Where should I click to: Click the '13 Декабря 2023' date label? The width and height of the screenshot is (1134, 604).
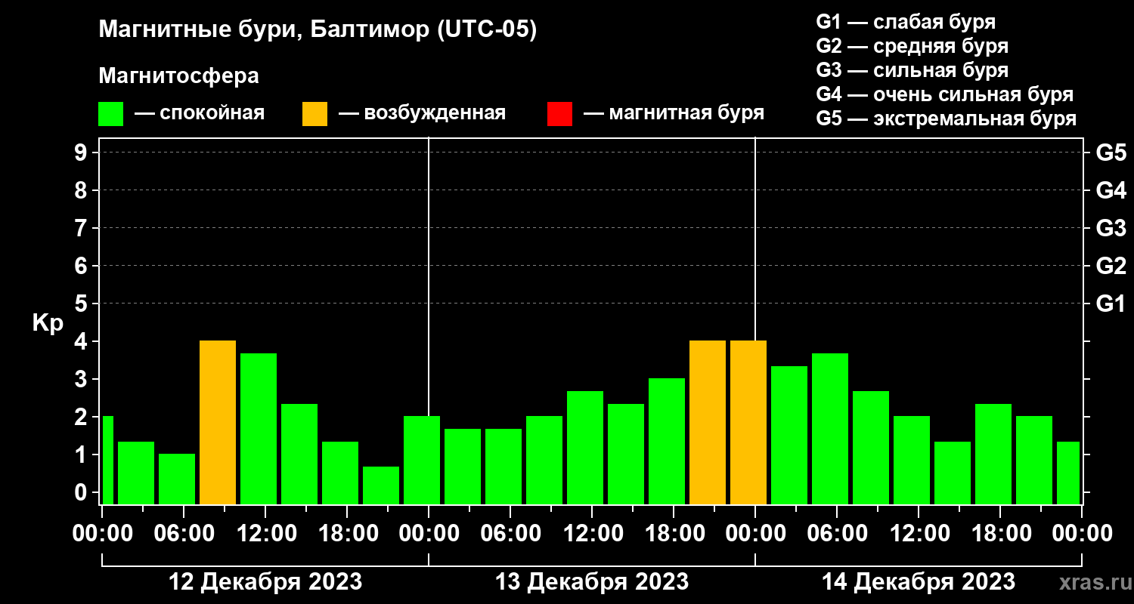coord(591,582)
